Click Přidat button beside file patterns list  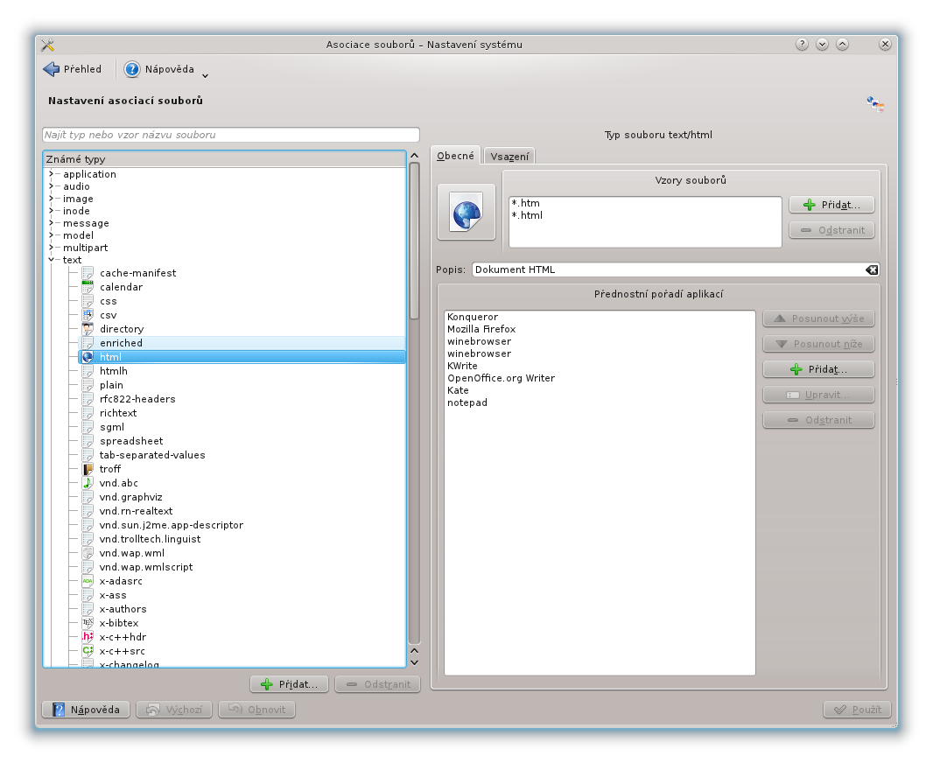click(x=831, y=205)
